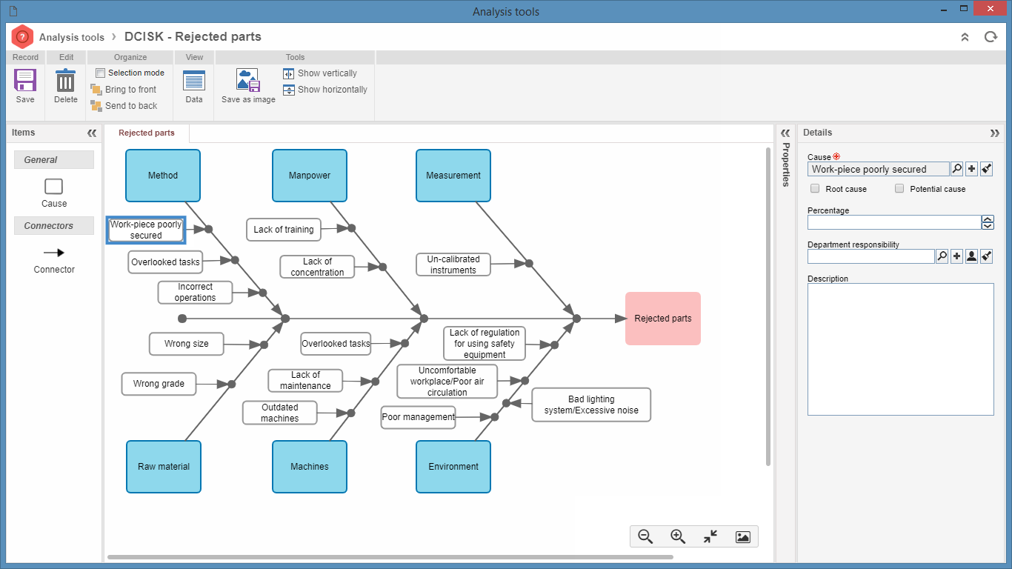The height and width of the screenshot is (569, 1012).
Task: Select the Poor management cause
Action: (x=419, y=417)
